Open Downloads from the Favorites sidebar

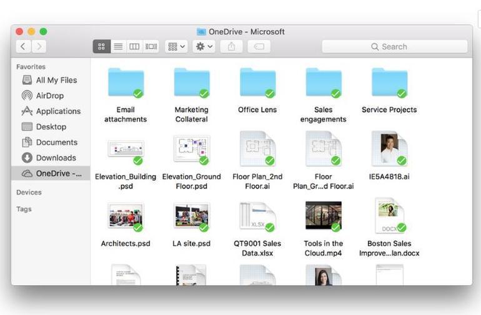point(56,158)
